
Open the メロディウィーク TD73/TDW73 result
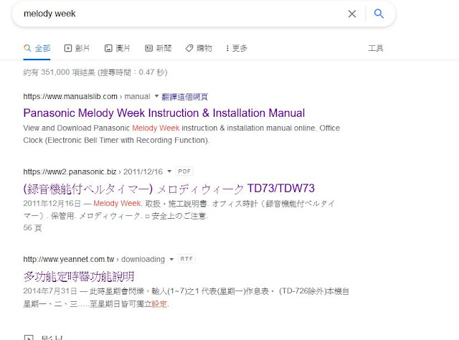coord(169,189)
